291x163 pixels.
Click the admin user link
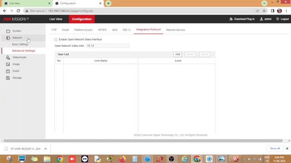tap(266, 19)
